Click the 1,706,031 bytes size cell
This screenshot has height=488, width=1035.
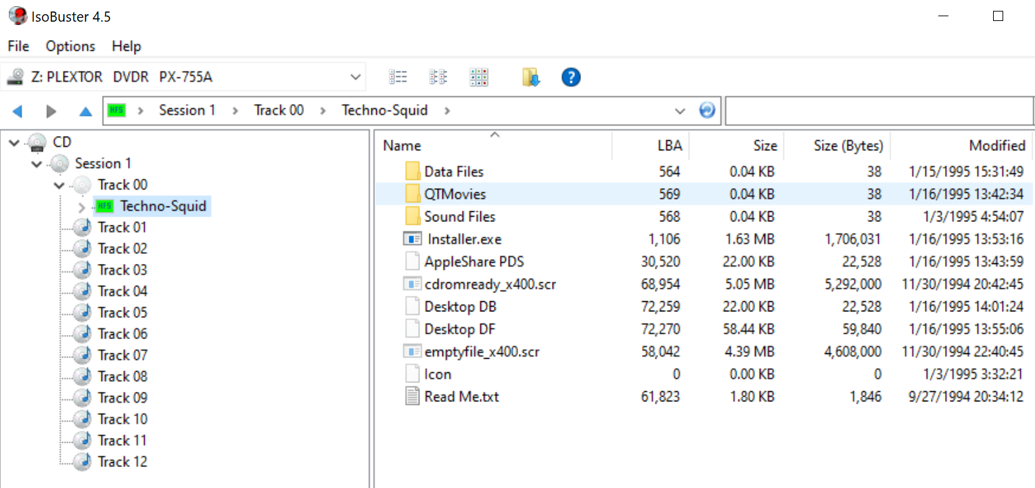tap(854, 239)
